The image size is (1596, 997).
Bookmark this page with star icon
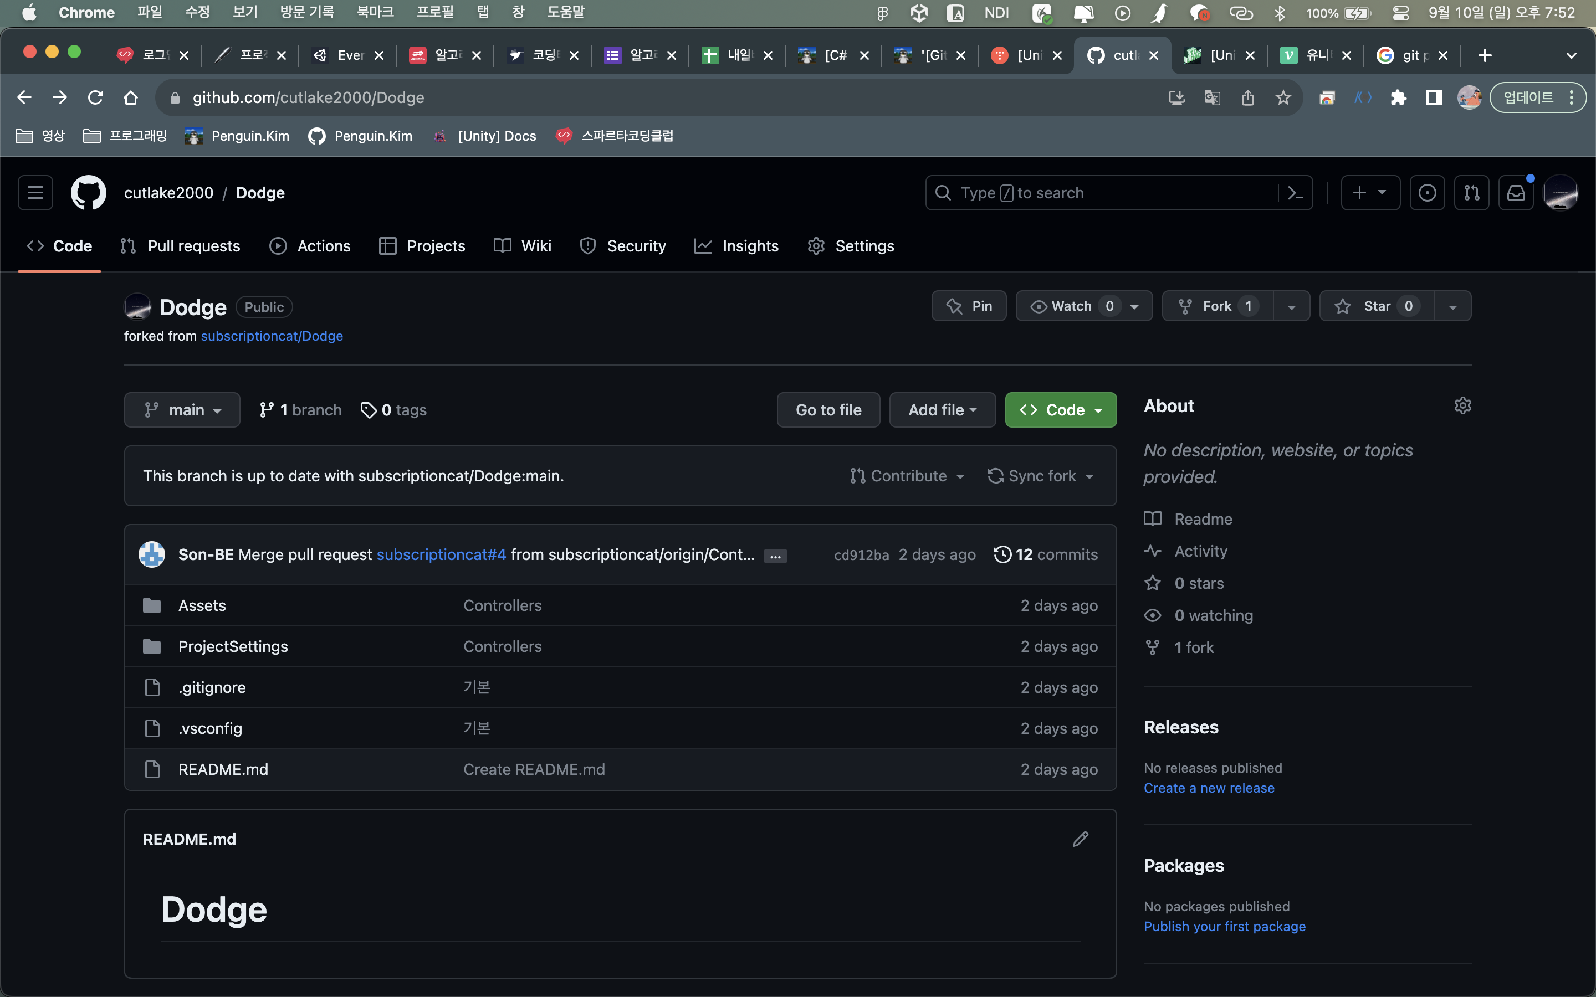click(x=1283, y=97)
